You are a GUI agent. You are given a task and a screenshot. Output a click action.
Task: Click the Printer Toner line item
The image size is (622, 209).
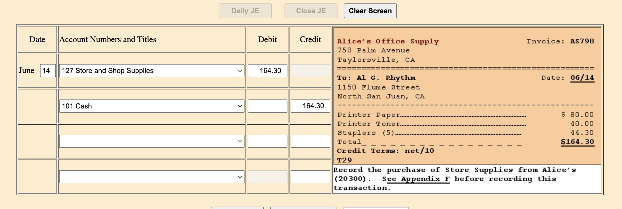pyautogui.click(x=465, y=124)
